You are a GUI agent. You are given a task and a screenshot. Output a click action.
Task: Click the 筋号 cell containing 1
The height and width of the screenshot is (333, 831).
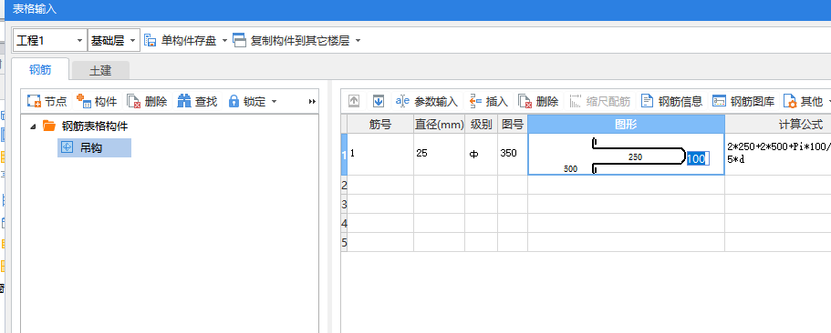[380, 155]
